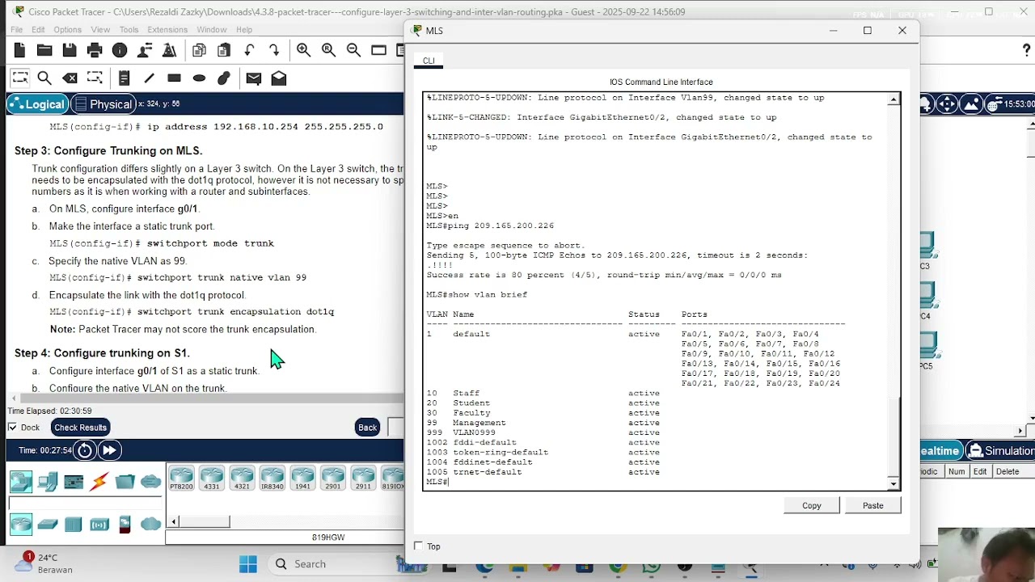Select Hubs subcategory icon
This screenshot has height=582, width=1035.
74,525
